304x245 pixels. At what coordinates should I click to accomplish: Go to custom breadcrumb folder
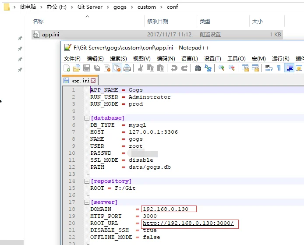point(147,7)
